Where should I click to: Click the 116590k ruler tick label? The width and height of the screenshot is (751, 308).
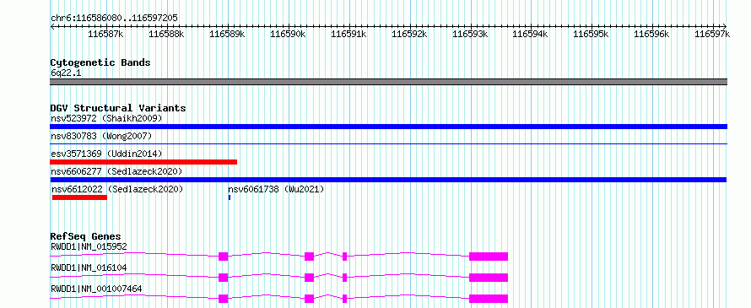(289, 34)
